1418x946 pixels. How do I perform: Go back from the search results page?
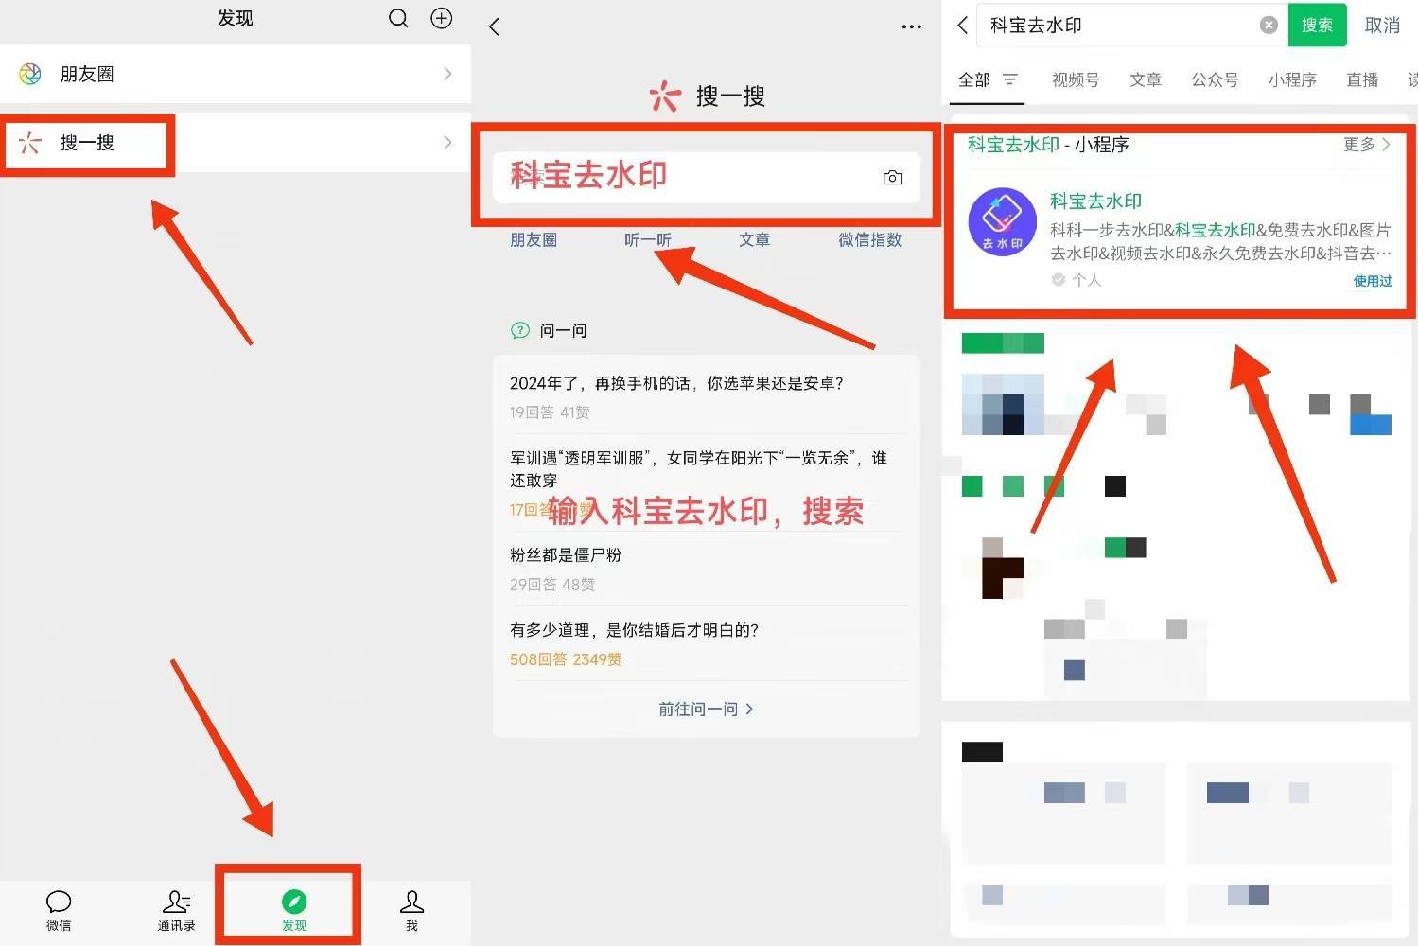click(963, 26)
